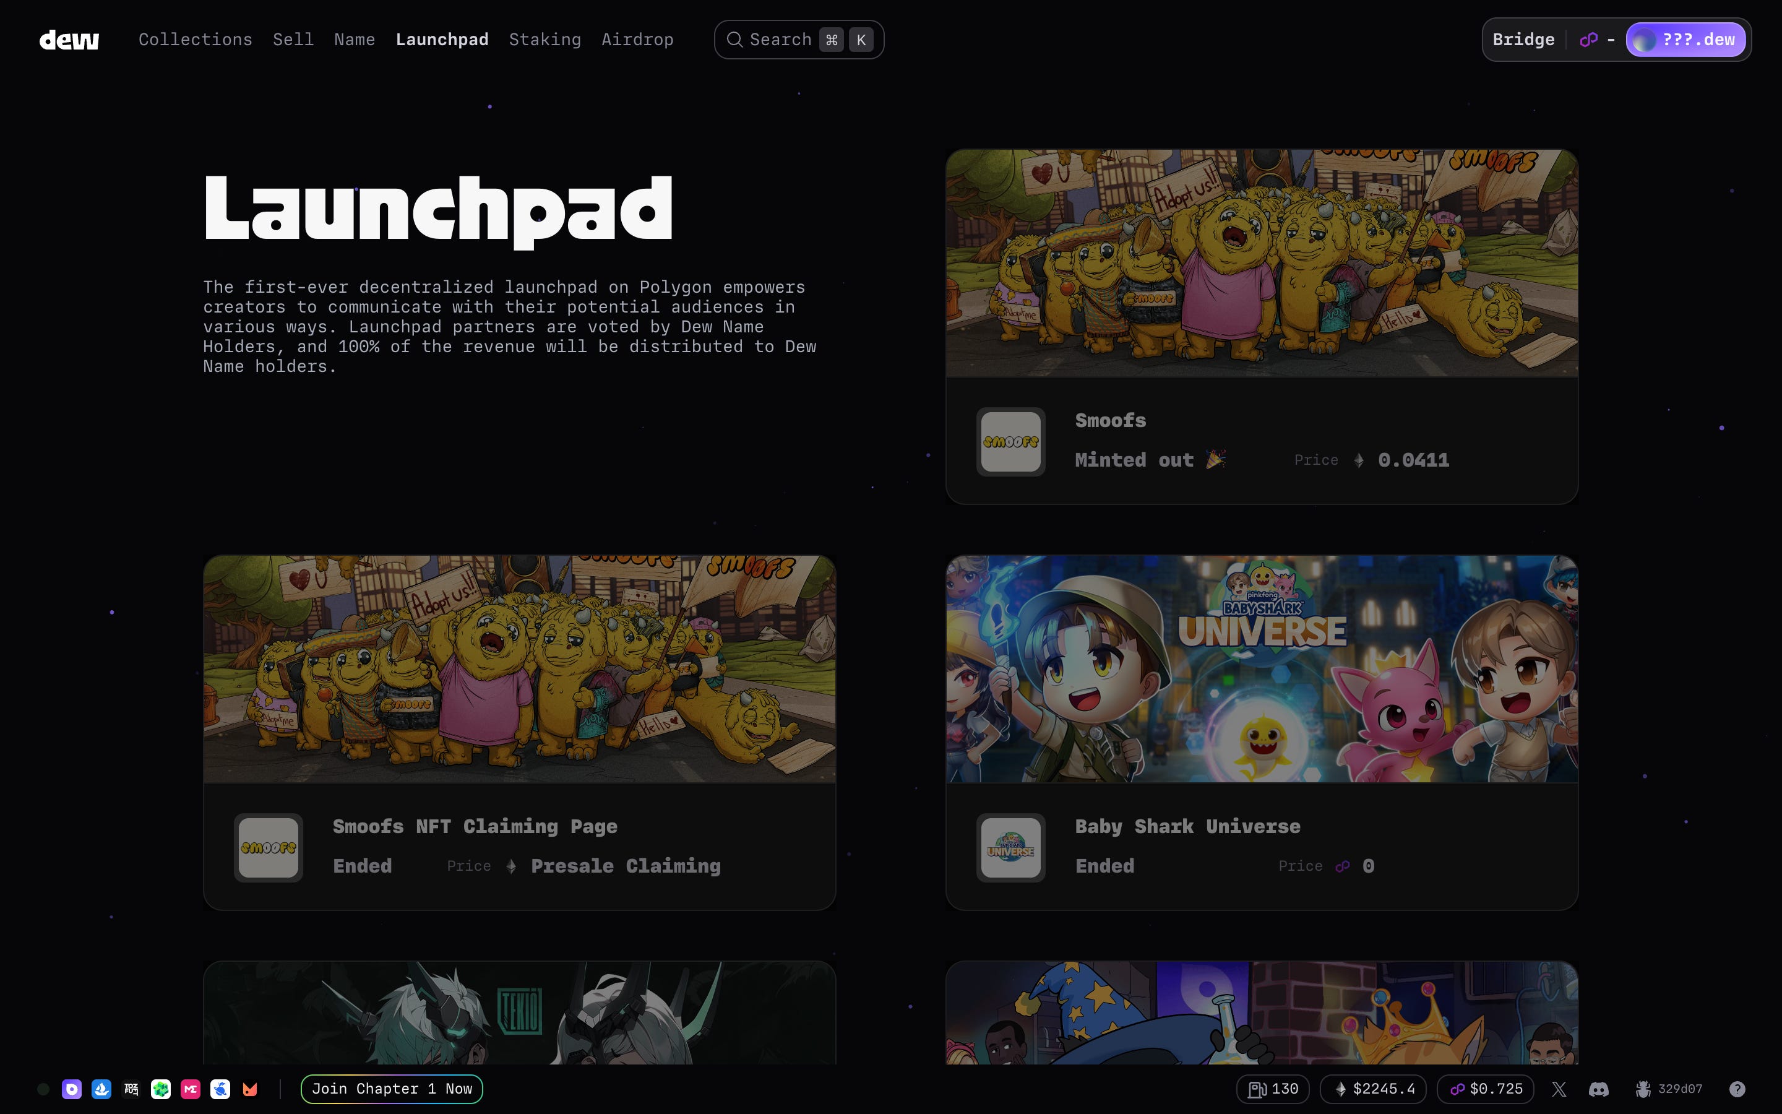Go to the Collections menu

[195, 40]
